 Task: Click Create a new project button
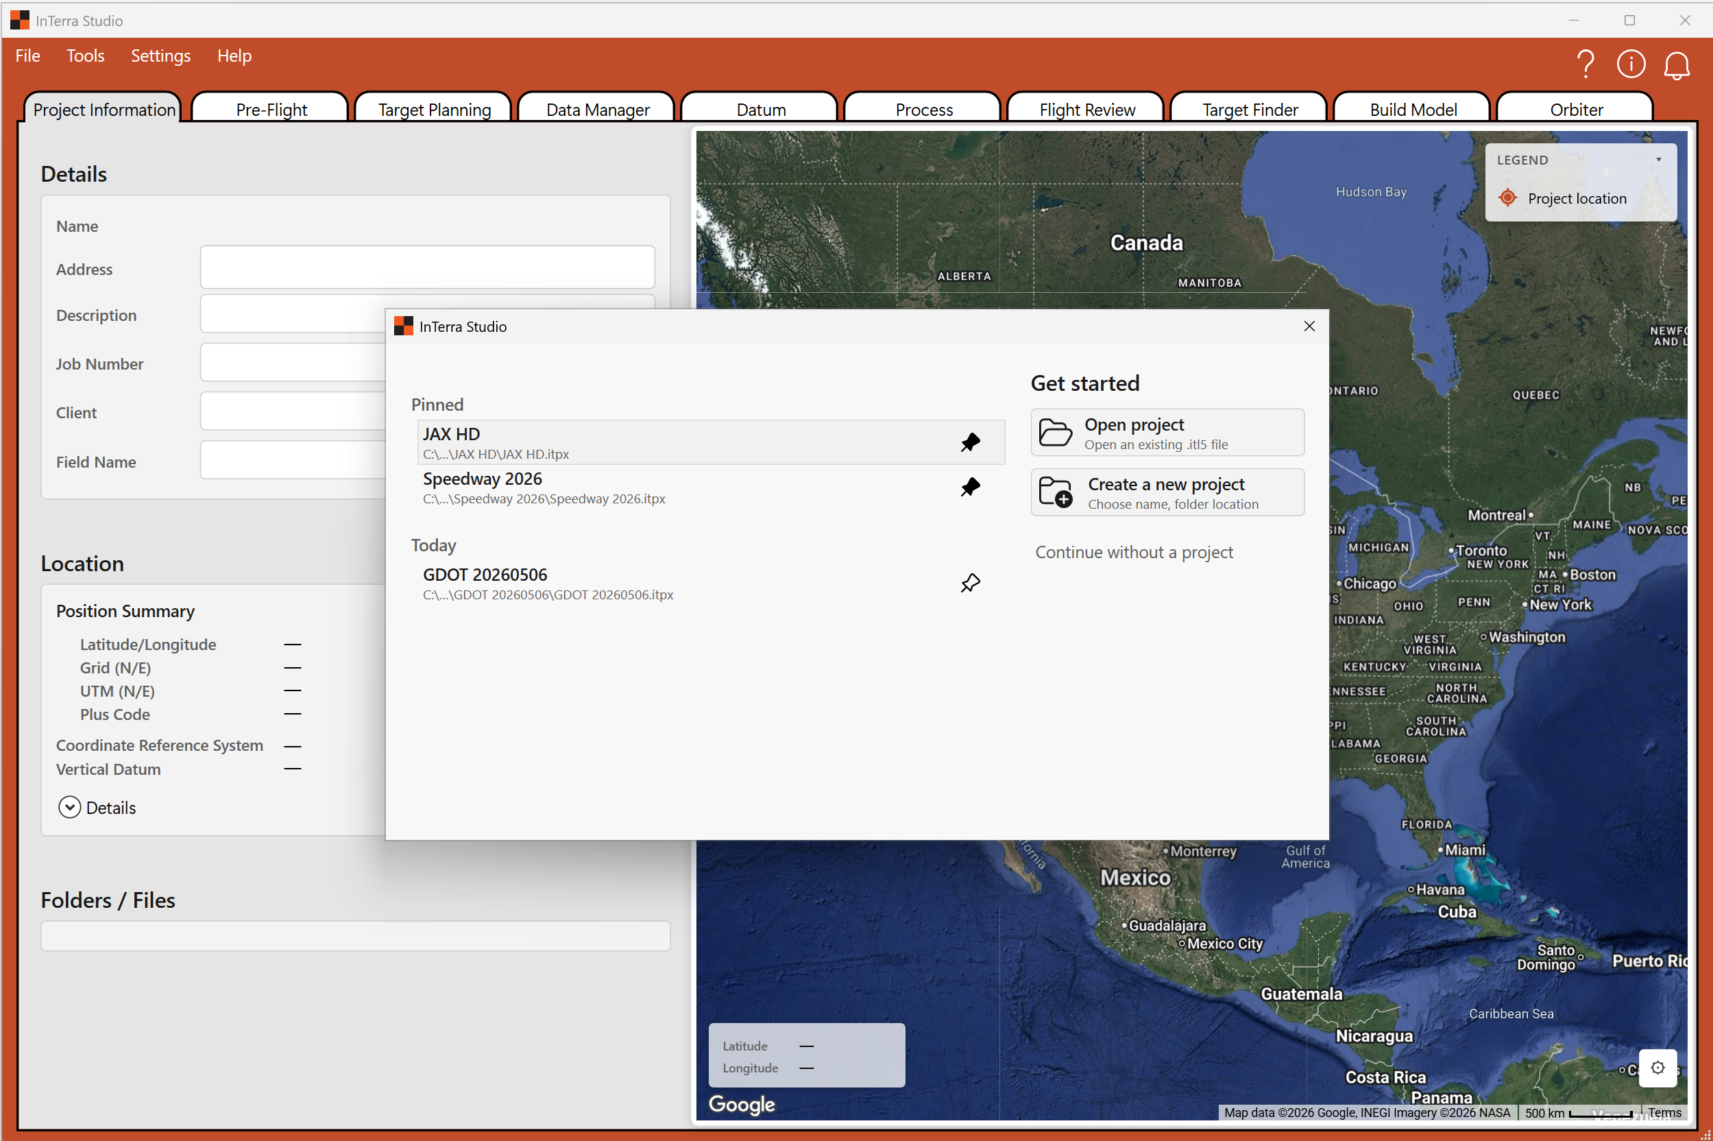1167,492
